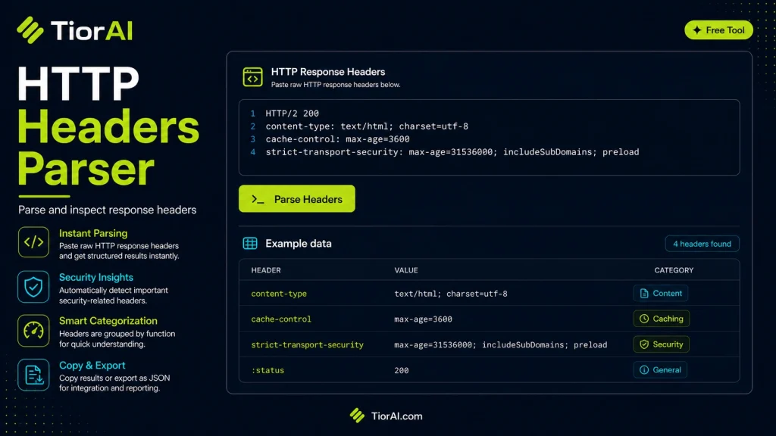Click the text/html; charset=utf-8 table value
Screen dimensions: 776x436
click(450, 294)
